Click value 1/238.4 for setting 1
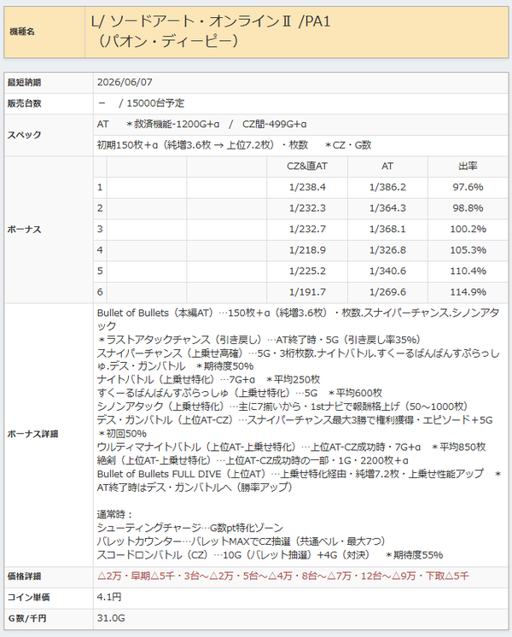 [x=307, y=187]
